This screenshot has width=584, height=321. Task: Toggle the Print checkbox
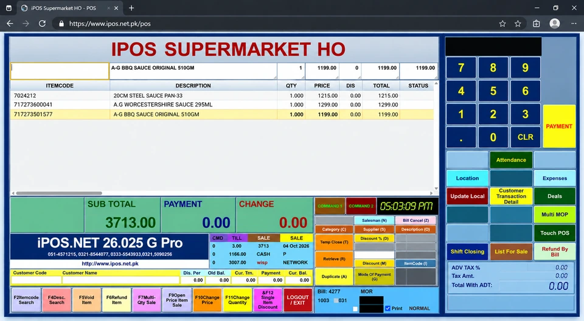coord(388,308)
